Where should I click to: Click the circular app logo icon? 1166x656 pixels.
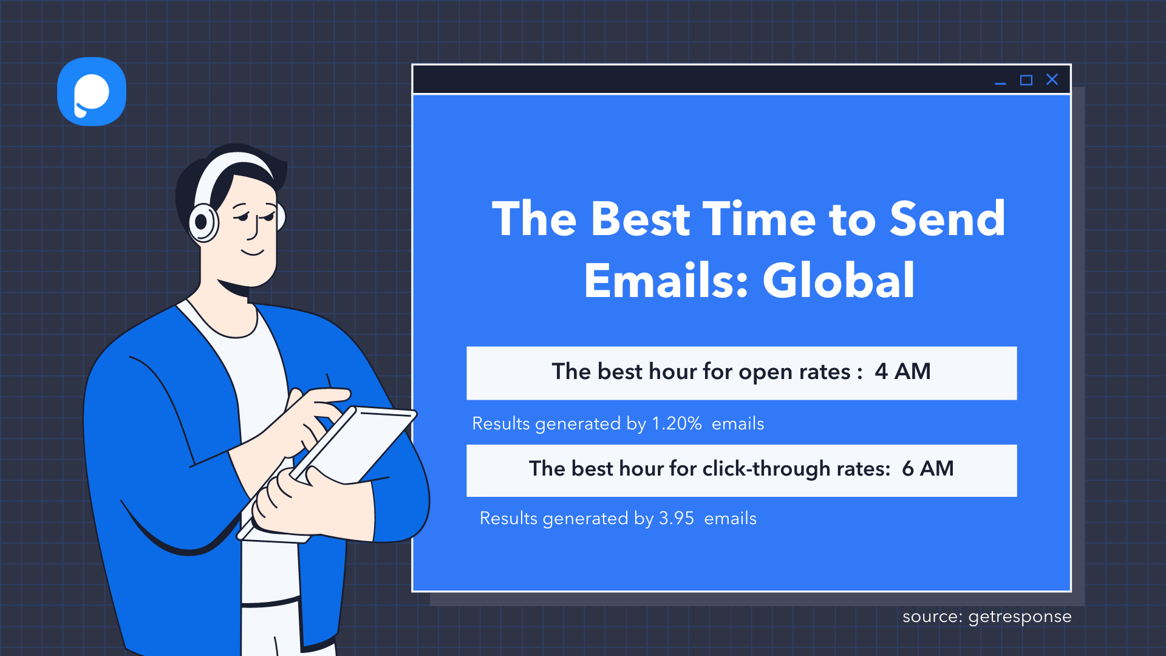click(x=92, y=92)
